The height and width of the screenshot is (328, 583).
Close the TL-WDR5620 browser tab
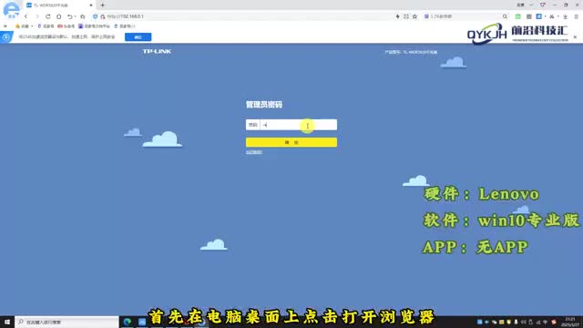point(91,5)
